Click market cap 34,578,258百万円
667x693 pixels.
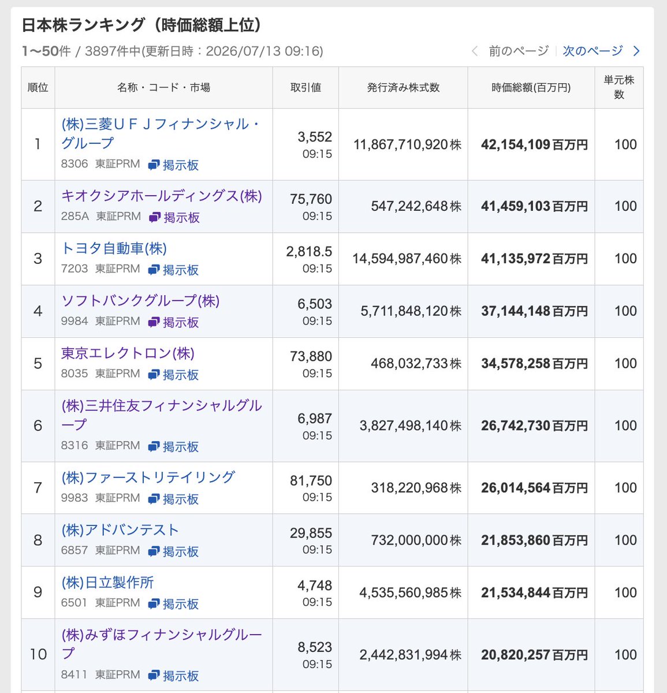[534, 364]
